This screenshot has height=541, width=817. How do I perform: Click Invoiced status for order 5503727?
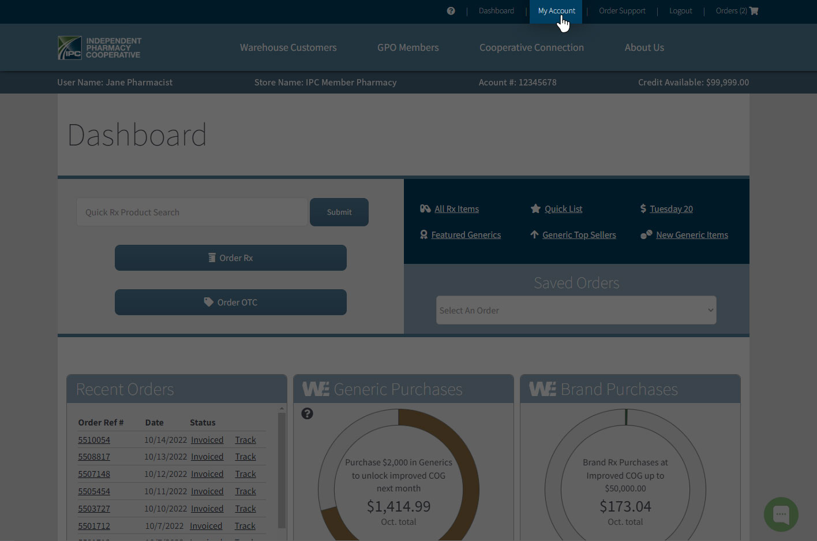207,509
